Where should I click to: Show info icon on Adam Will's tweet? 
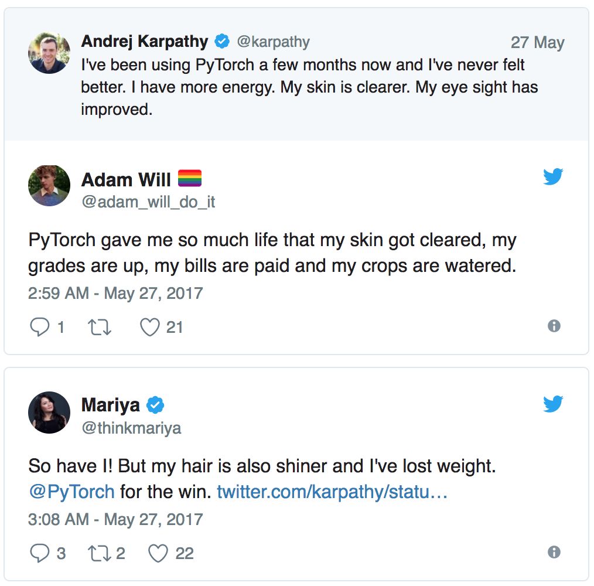pyautogui.click(x=554, y=326)
